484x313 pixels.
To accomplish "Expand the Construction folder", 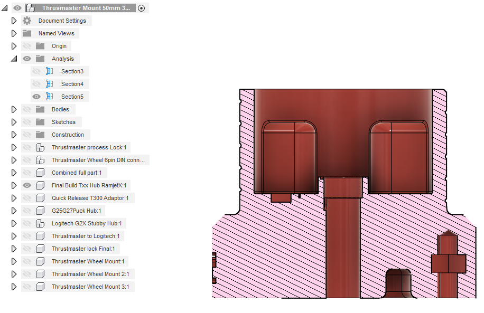I will click(x=14, y=135).
